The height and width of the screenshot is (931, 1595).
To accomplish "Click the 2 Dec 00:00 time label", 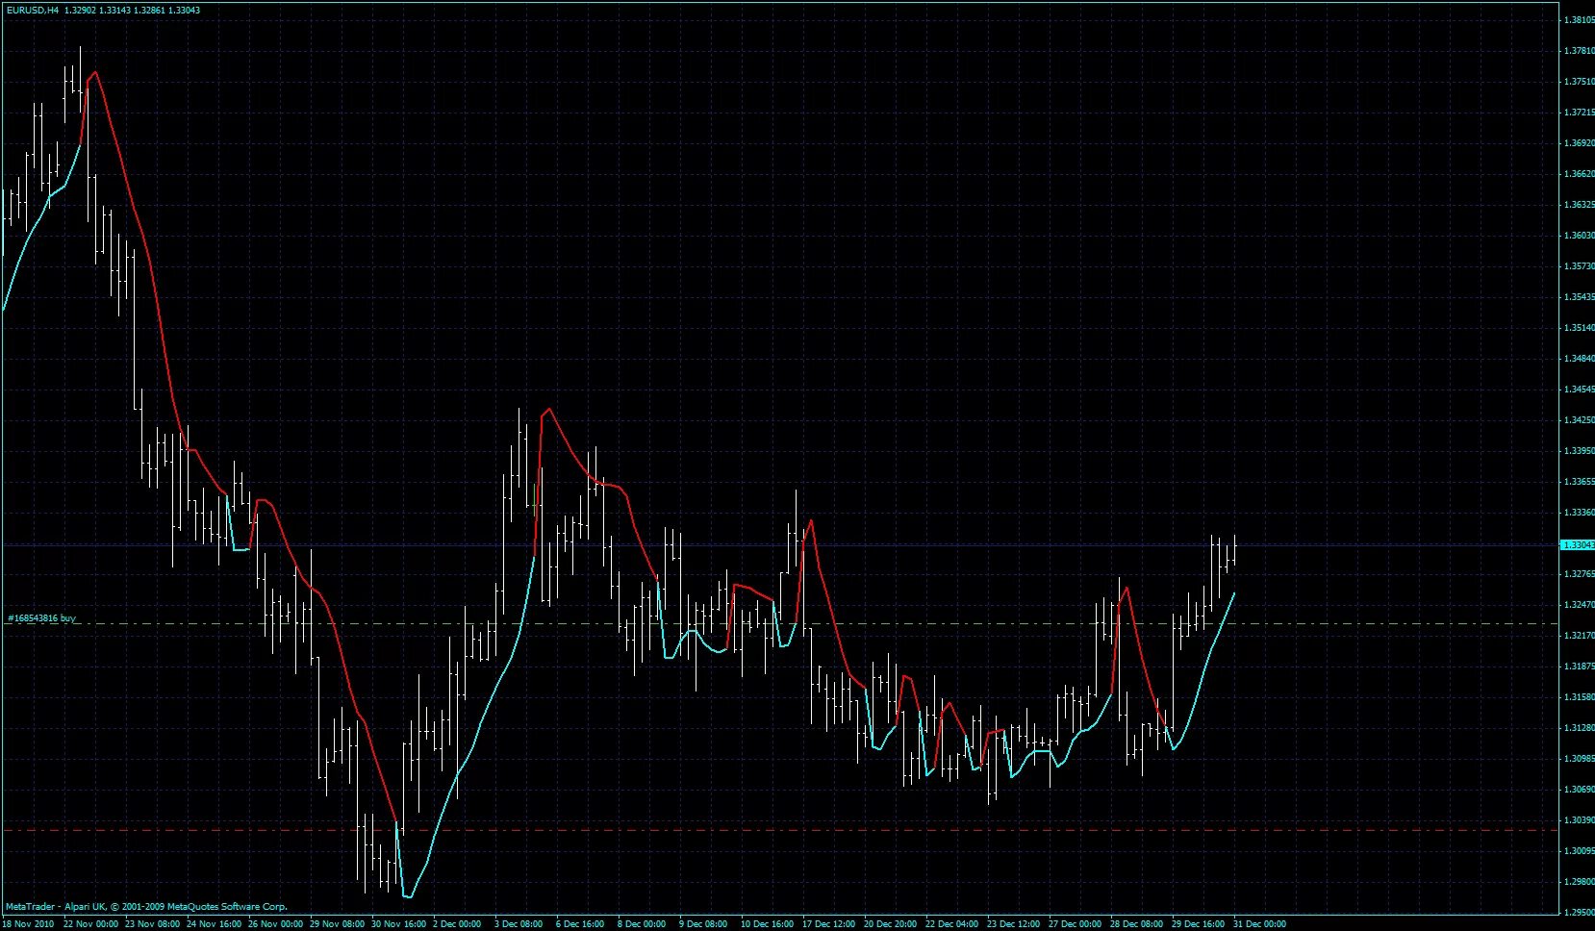I will (x=457, y=924).
